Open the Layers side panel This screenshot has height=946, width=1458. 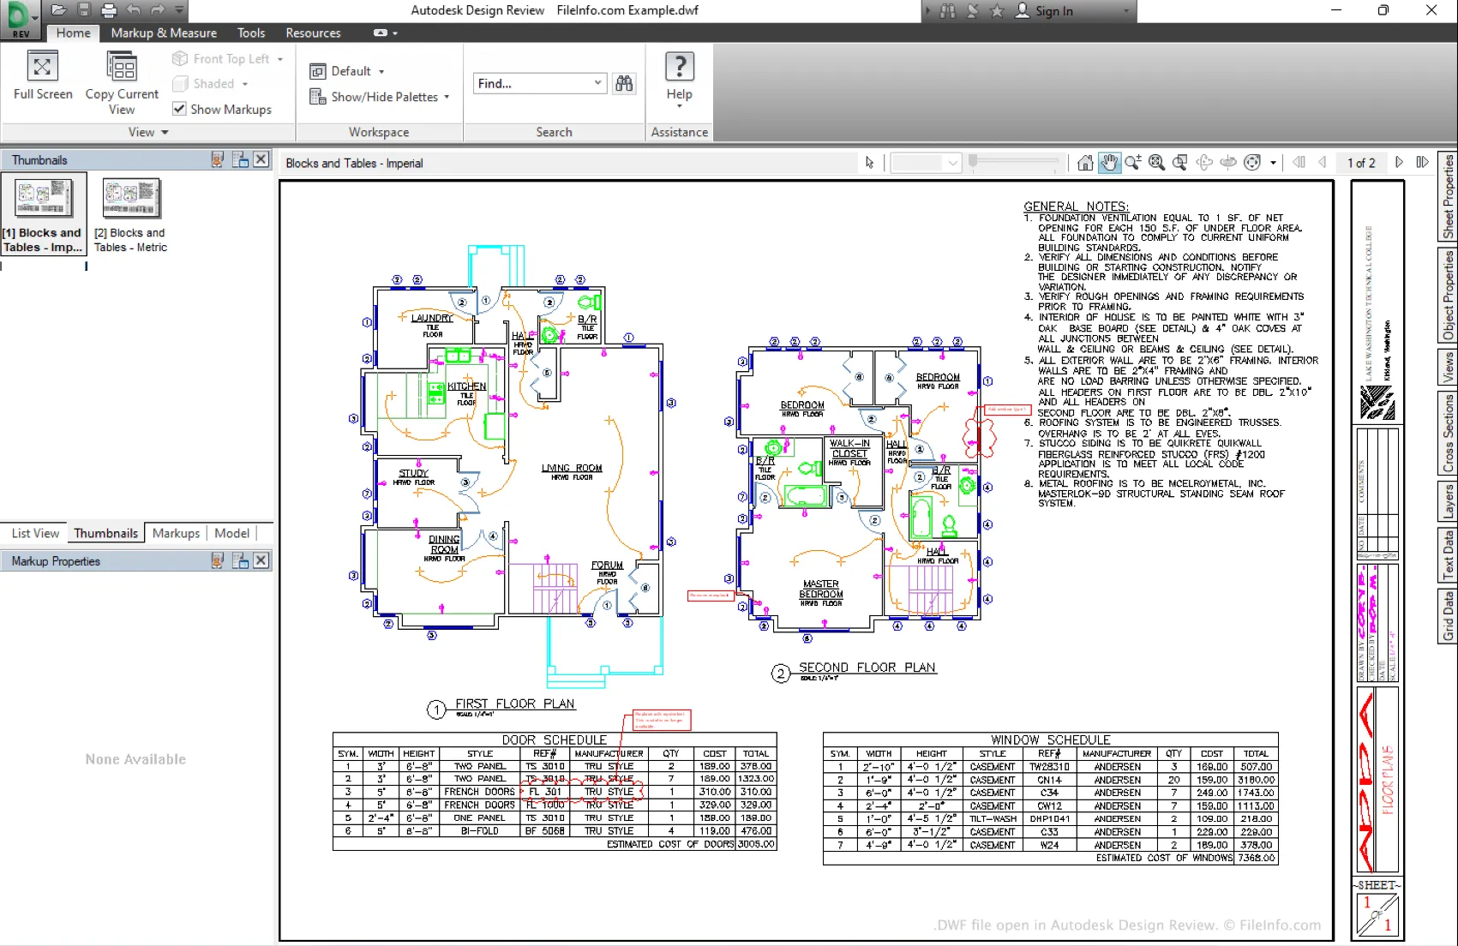pos(1448,500)
